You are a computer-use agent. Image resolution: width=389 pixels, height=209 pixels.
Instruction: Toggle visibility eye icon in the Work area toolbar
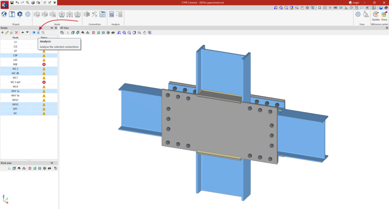pos(49,168)
